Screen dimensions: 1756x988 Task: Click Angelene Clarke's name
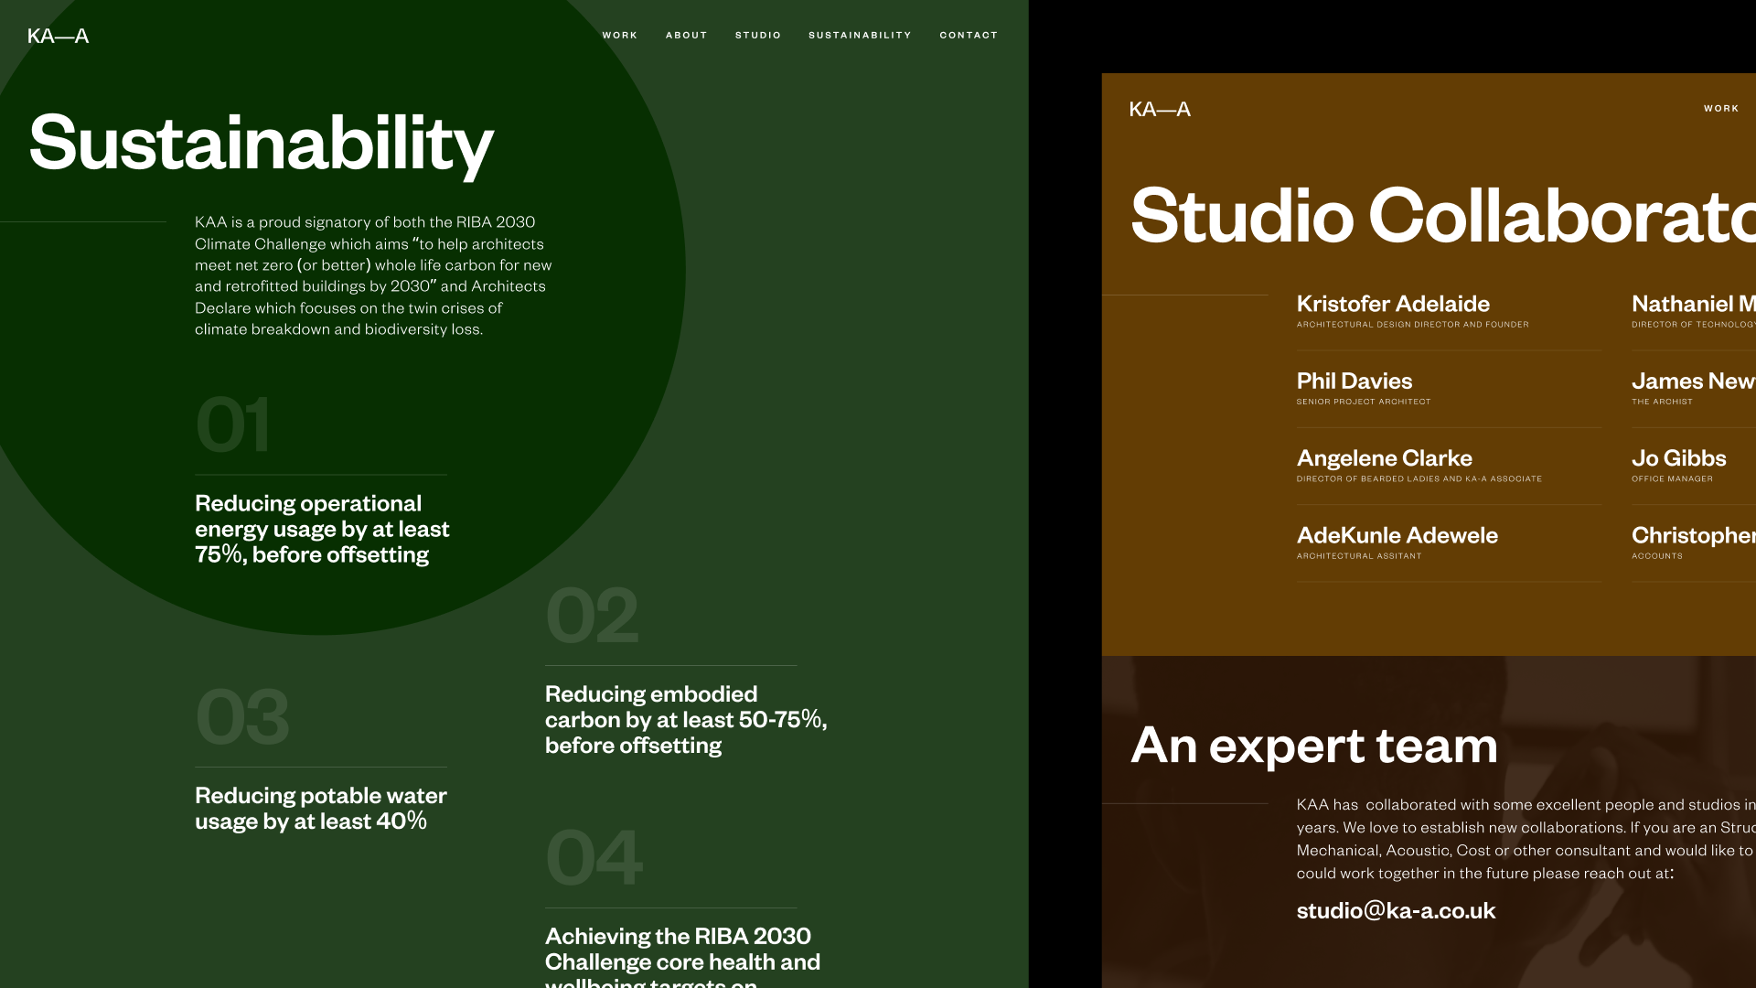(x=1384, y=457)
